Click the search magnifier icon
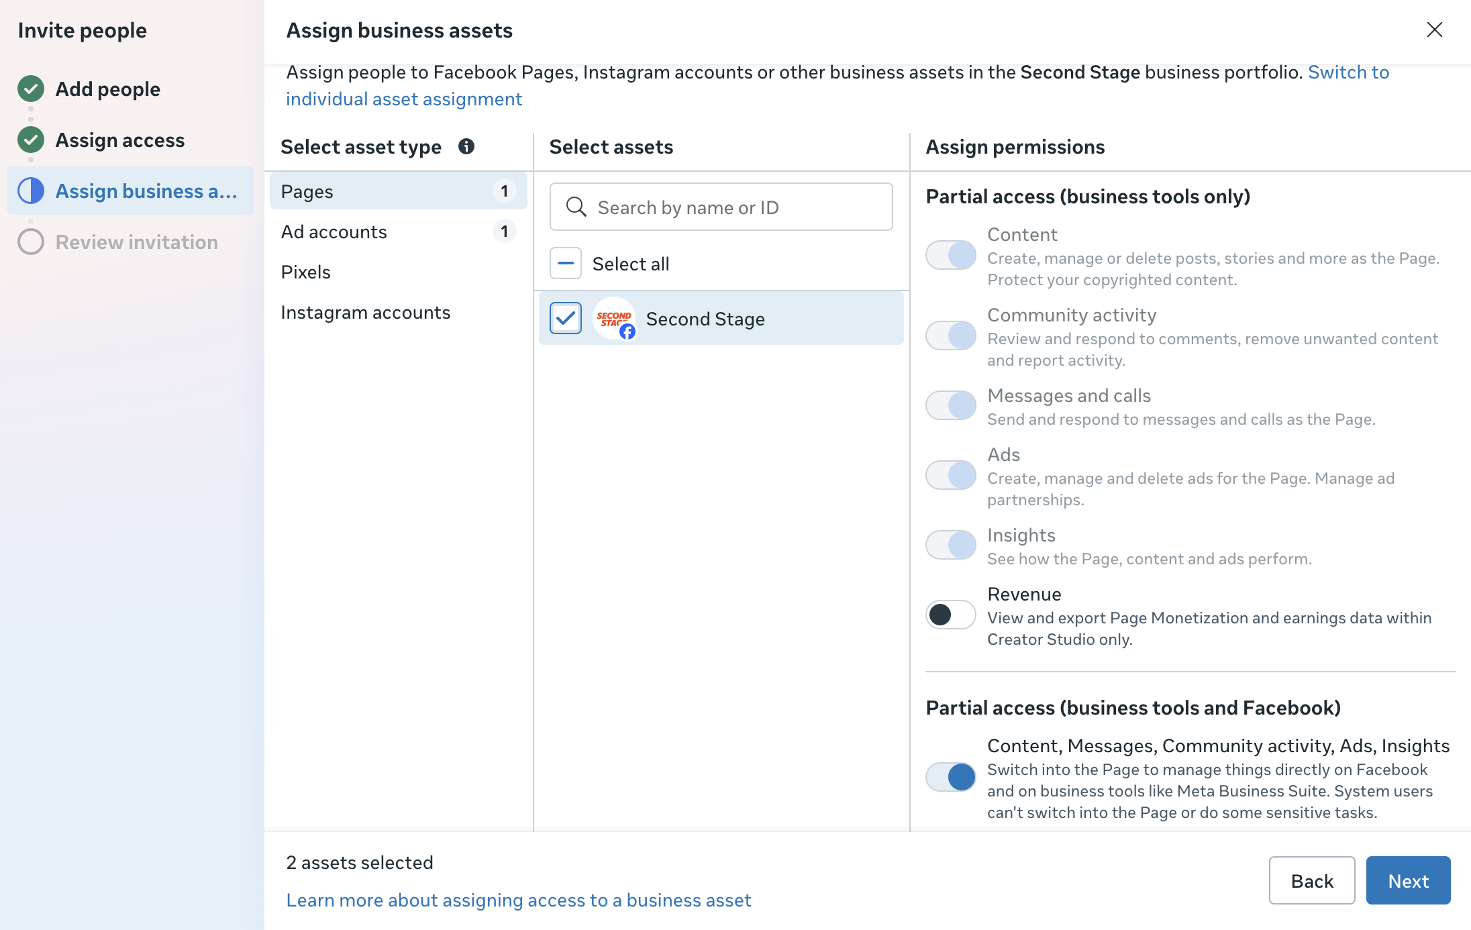The height and width of the screenshot is (930, 1471). point(576,207)
